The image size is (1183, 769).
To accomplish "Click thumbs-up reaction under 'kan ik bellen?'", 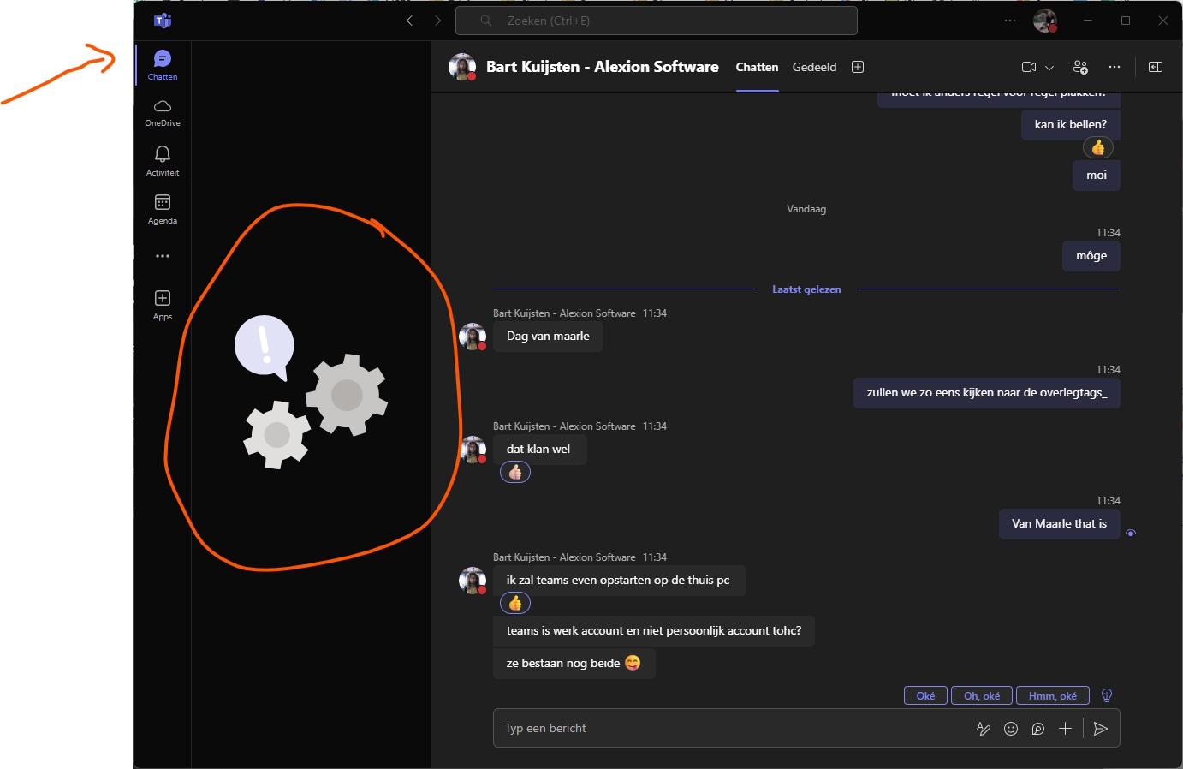I will coord(1098,147).
